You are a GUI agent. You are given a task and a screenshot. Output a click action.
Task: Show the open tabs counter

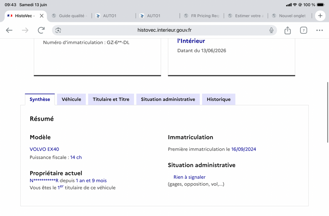(x=303, y=30)
